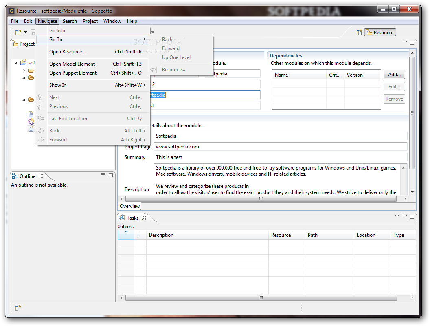The height and width of the screenshot is (326, 430).
Task: Close the Outline view tab
Action: point(41,176)
